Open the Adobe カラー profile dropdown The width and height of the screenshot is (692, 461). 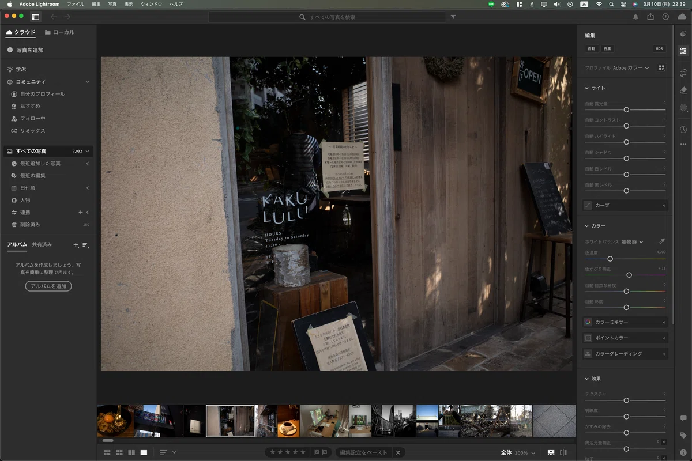pyautogui.click(x=631, y=68)
